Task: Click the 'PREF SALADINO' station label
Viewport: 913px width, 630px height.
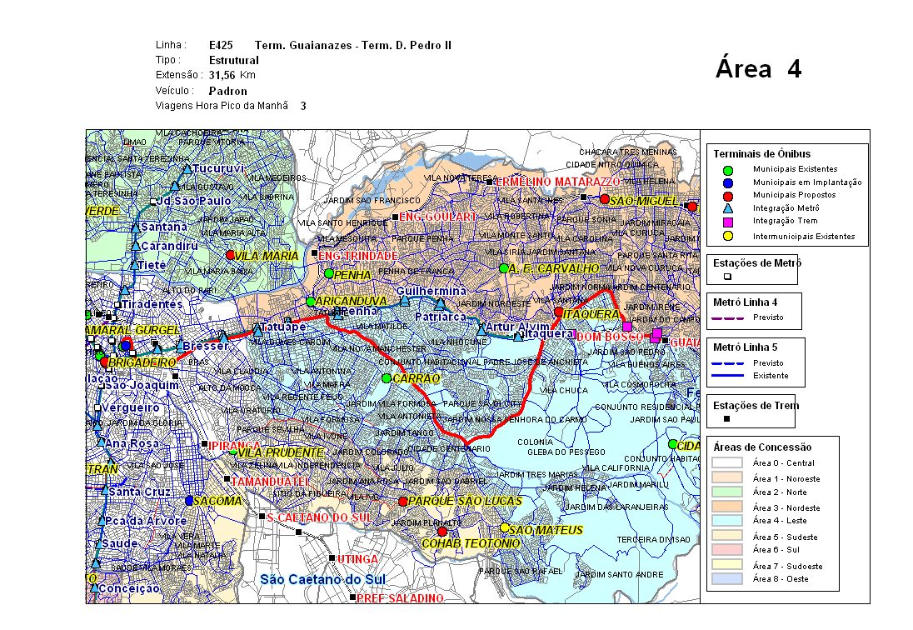Action: [x=400, y=598]
